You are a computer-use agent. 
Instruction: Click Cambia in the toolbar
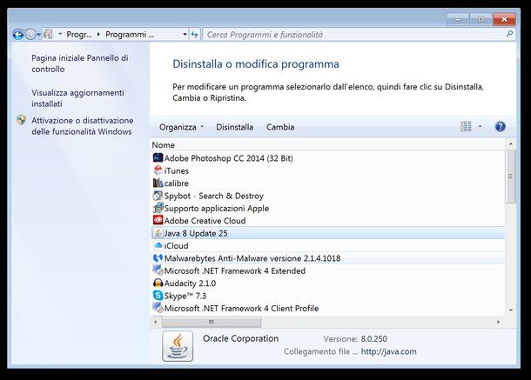pyautogui.click(x=280, y=127)
